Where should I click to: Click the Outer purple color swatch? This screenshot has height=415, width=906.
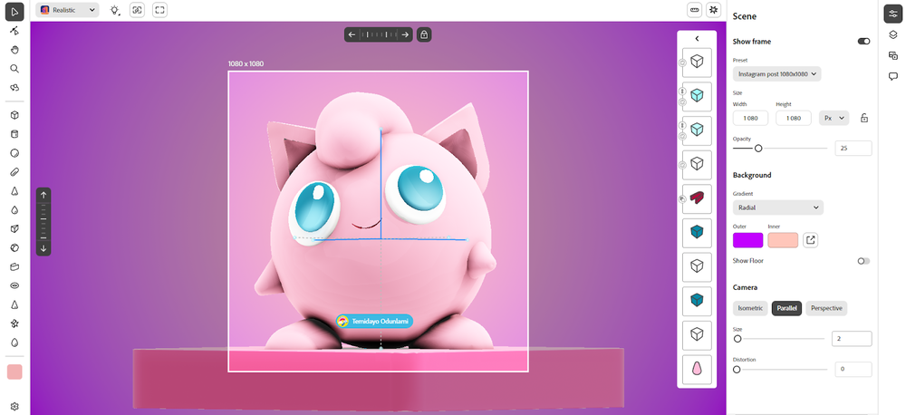pos(747,240)
